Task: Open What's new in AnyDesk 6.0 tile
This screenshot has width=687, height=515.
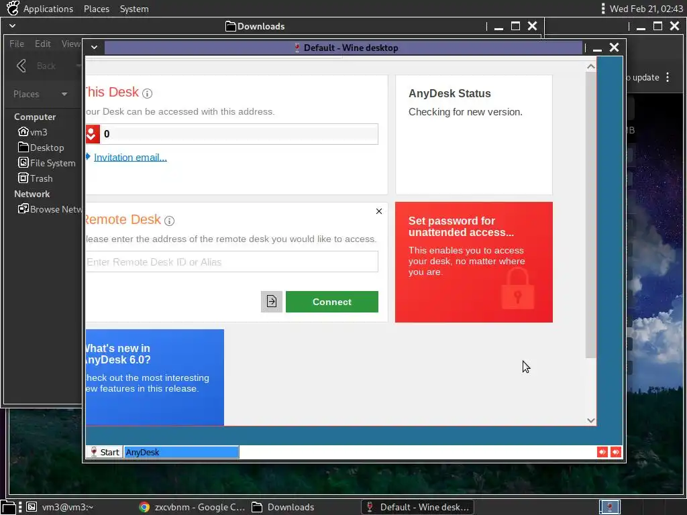Action: (155, 377)
